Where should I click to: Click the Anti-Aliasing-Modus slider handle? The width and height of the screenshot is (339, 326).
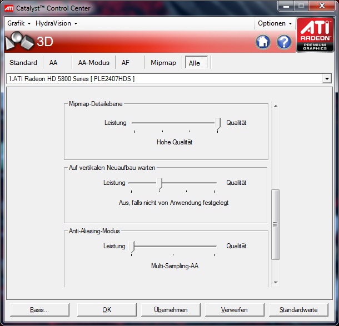pyautogui.click(x=132, y=247)
